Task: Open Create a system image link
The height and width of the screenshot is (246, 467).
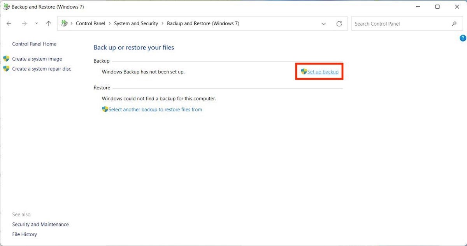Action: point(37,59)
